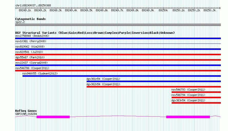Click the red bar under dgv363n54
This screenshot has height=131, width=228.
[196, 103]
